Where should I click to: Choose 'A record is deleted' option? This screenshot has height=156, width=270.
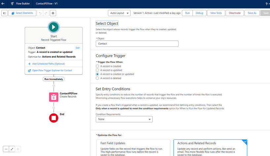point(97,78)
